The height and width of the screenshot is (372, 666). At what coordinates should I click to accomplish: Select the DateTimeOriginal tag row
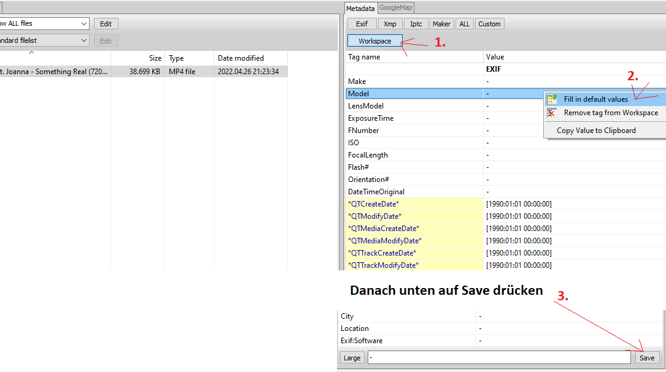tap(505, 192)
